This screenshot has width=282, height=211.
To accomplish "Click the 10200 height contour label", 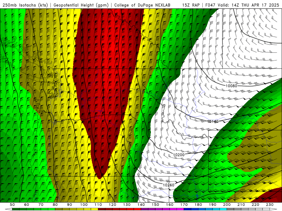I will pyautogui.click(x=179, y=155).
